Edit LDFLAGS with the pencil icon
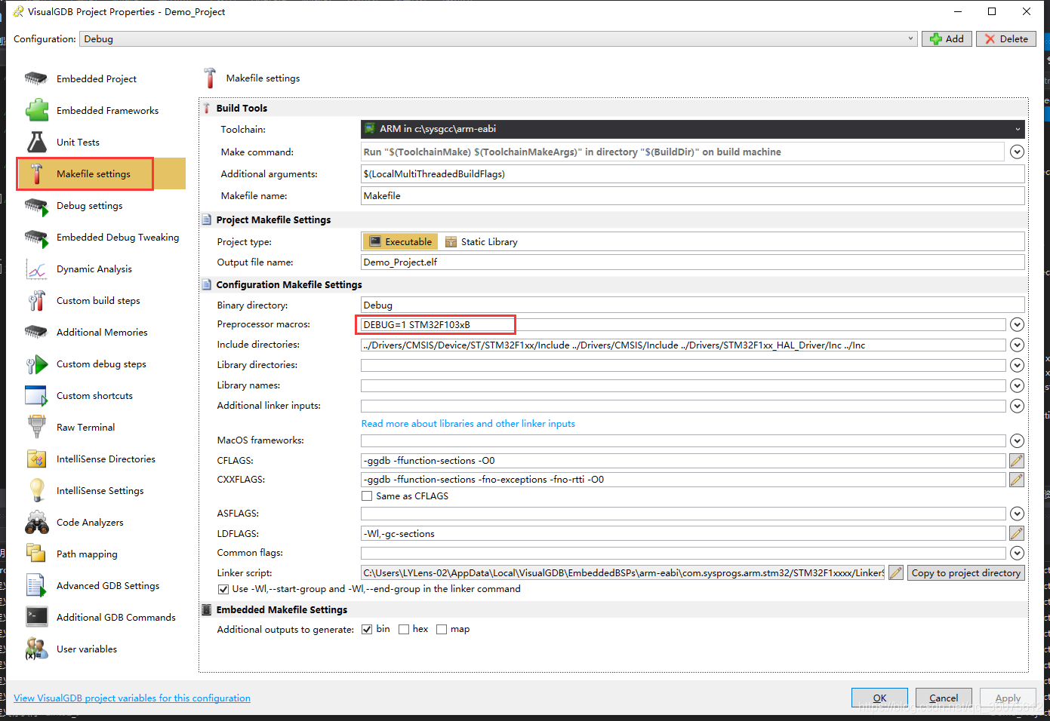The image size is (1050, 721). (1017, 534)
